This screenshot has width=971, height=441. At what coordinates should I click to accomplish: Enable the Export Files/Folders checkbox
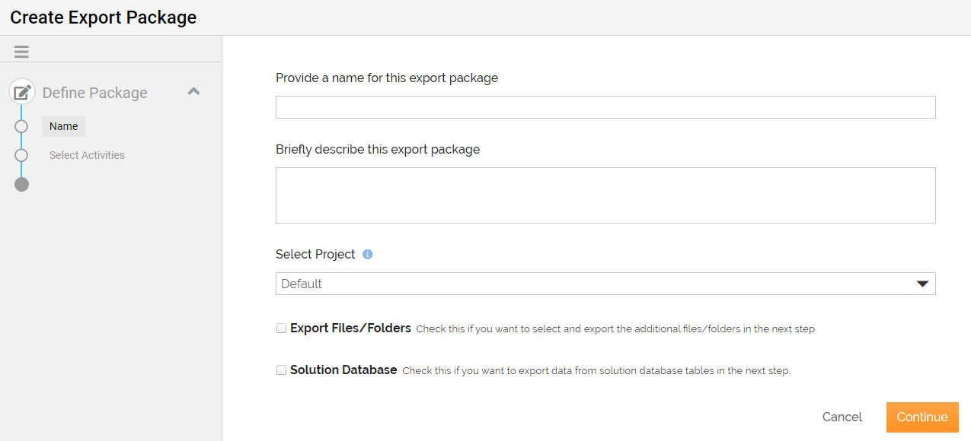(x=282, y=328)
